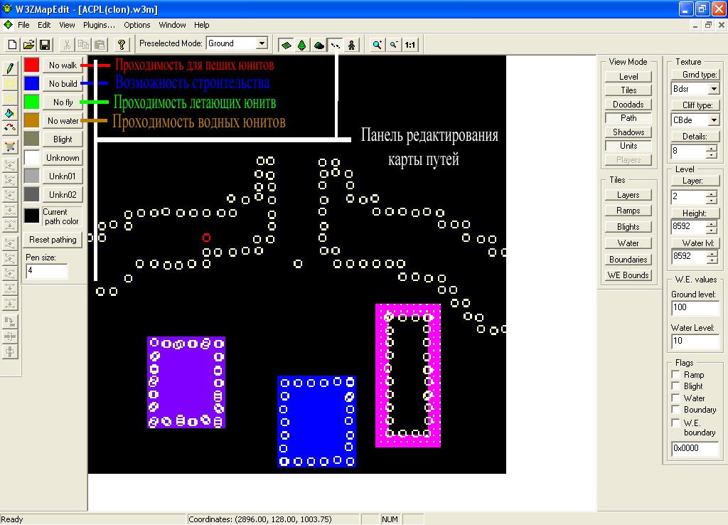Select the units mode icon
This screenshot has width=728, height=525.
point(351,45)
